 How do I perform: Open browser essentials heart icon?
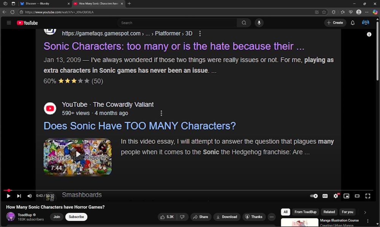351,12
